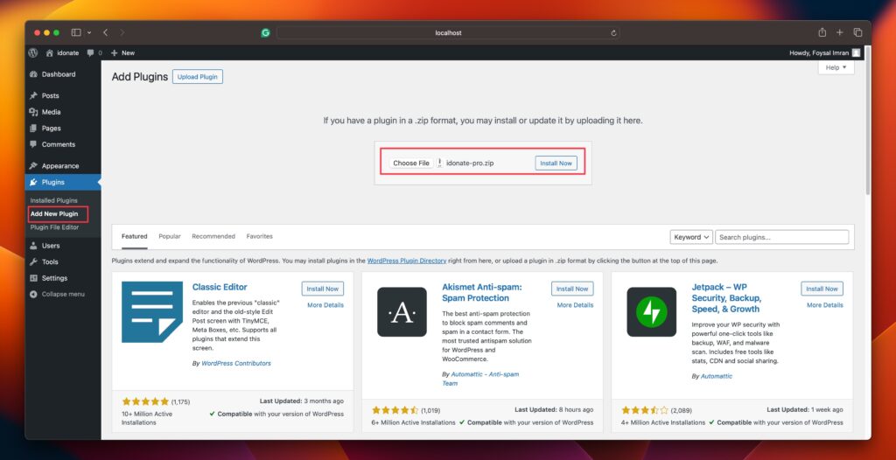Open the Keyword search type dropdown
896x460 pixels.
click(x=691, y=237)
